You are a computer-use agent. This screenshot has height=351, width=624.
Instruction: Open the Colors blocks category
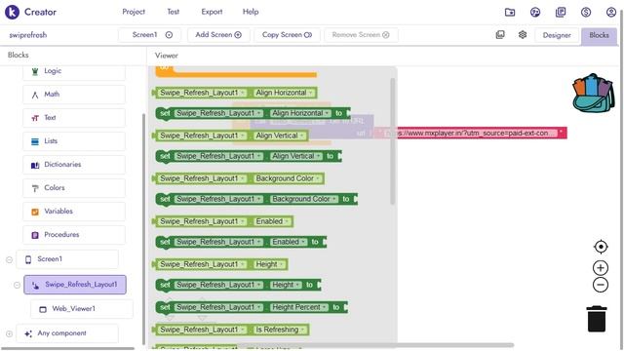point(74,188)
